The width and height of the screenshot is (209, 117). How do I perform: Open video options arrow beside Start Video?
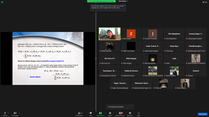tap(19, 113)
